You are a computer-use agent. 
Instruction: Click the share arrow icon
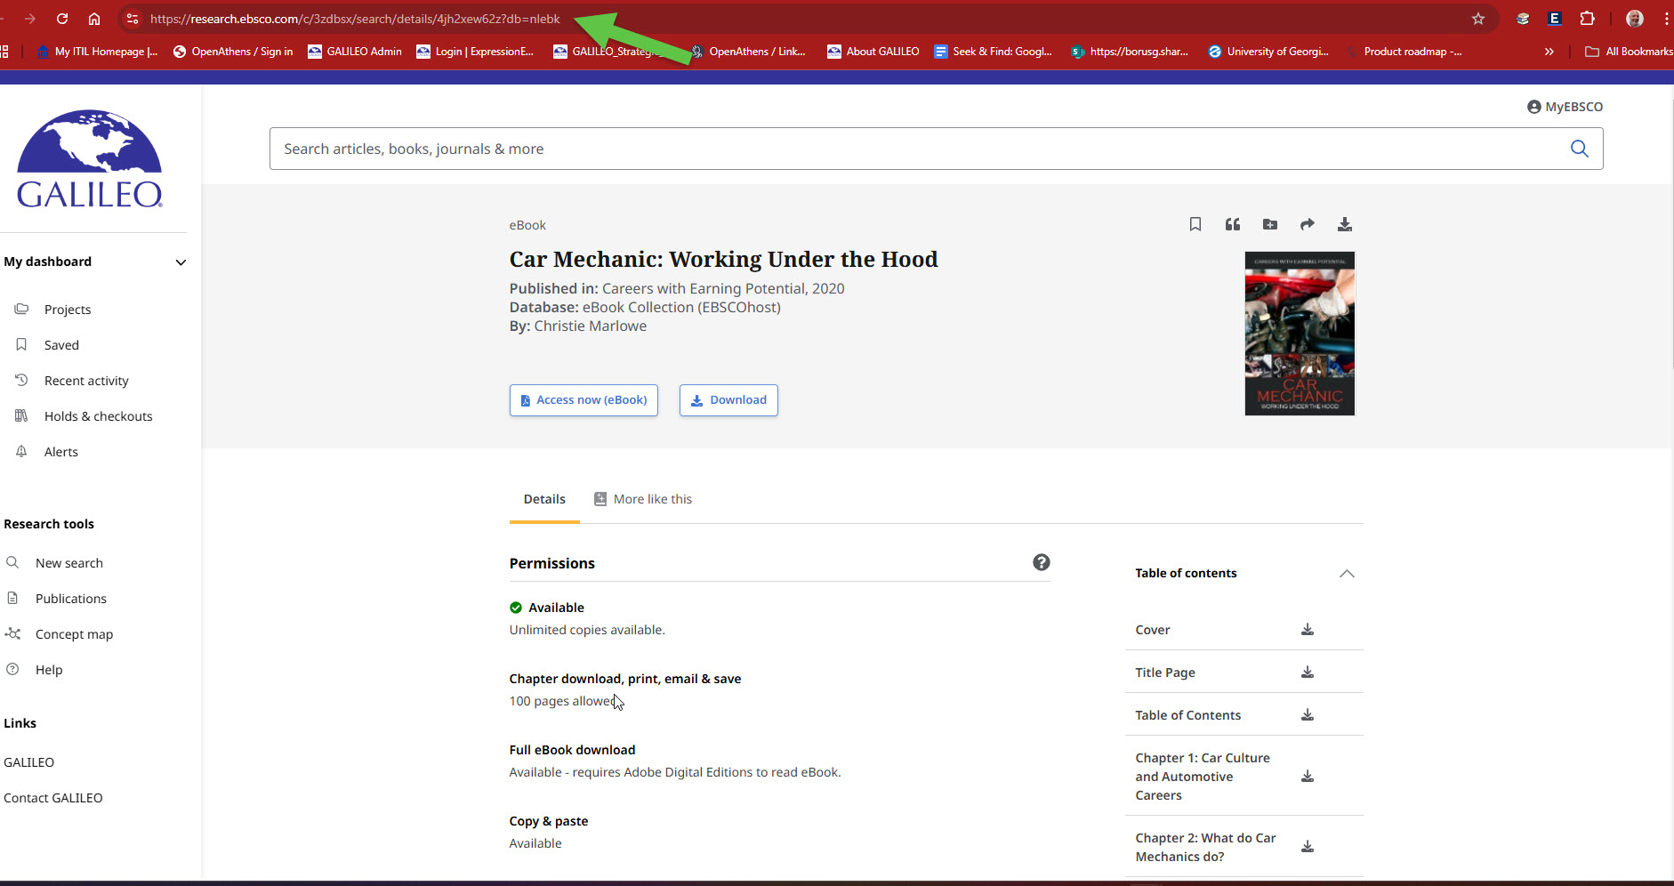point(1307,224)
